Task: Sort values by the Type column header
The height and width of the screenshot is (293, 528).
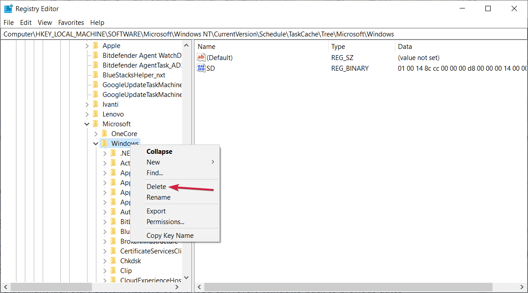Action: 361,47
